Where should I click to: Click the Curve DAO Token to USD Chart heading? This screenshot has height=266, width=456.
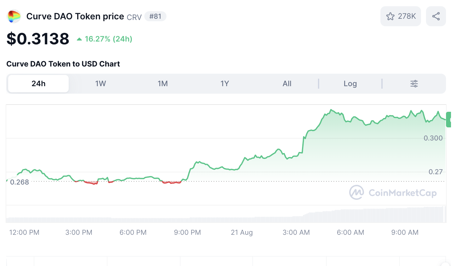click(63, 64)
